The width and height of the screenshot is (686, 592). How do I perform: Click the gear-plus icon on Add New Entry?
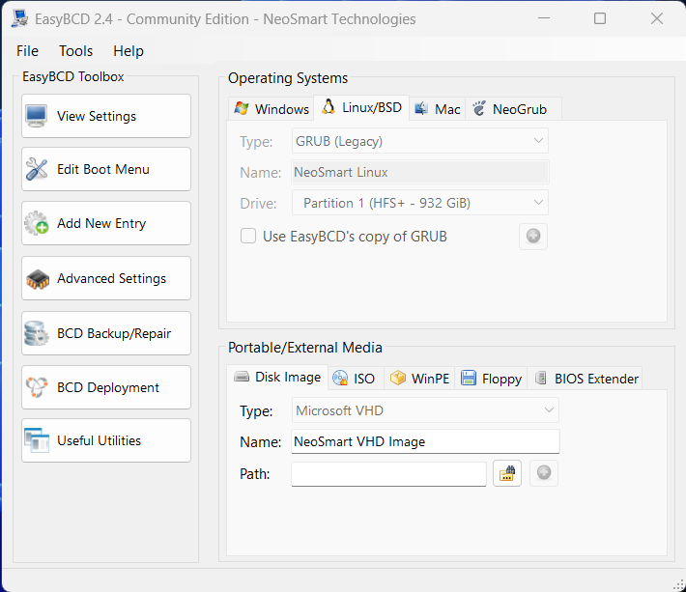(x=37, y=223)
